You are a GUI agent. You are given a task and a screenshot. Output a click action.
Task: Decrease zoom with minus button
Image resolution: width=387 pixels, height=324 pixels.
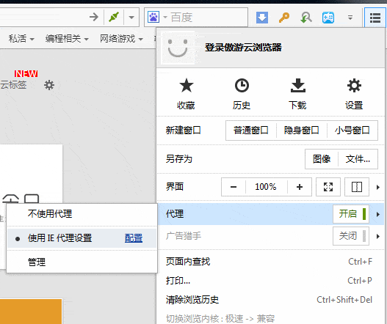[234, 187]
